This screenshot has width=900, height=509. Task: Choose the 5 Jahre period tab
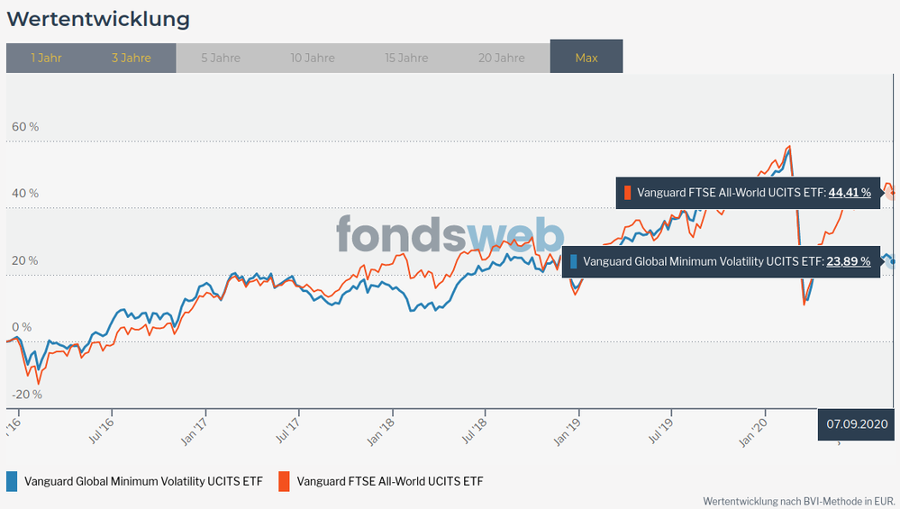221,58
